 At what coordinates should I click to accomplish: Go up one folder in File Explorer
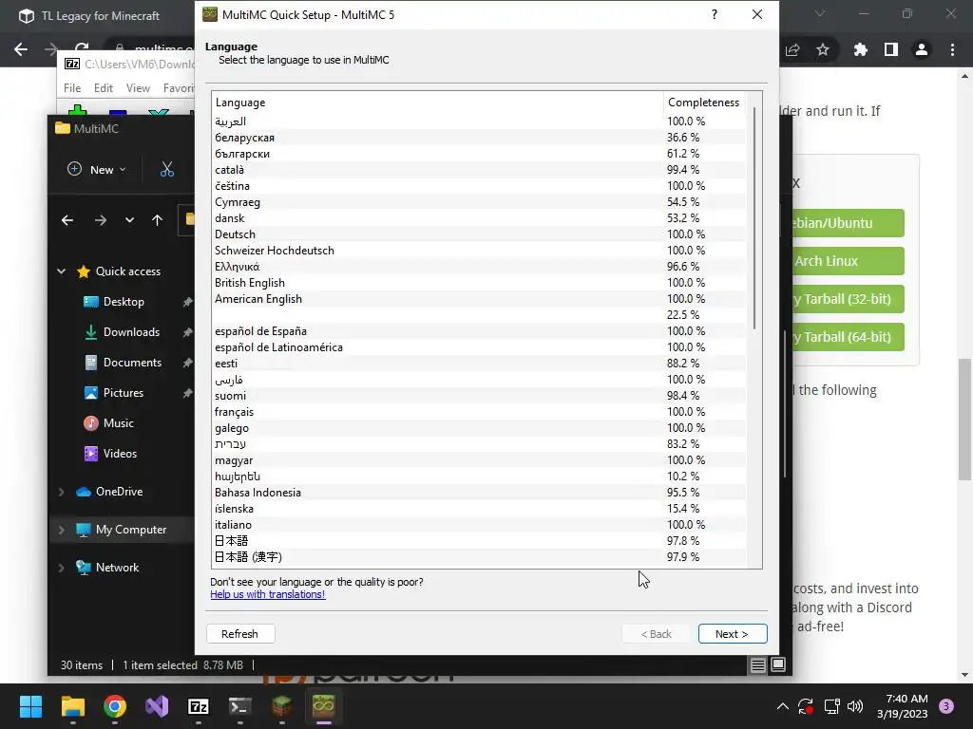[x=157, y=220]
